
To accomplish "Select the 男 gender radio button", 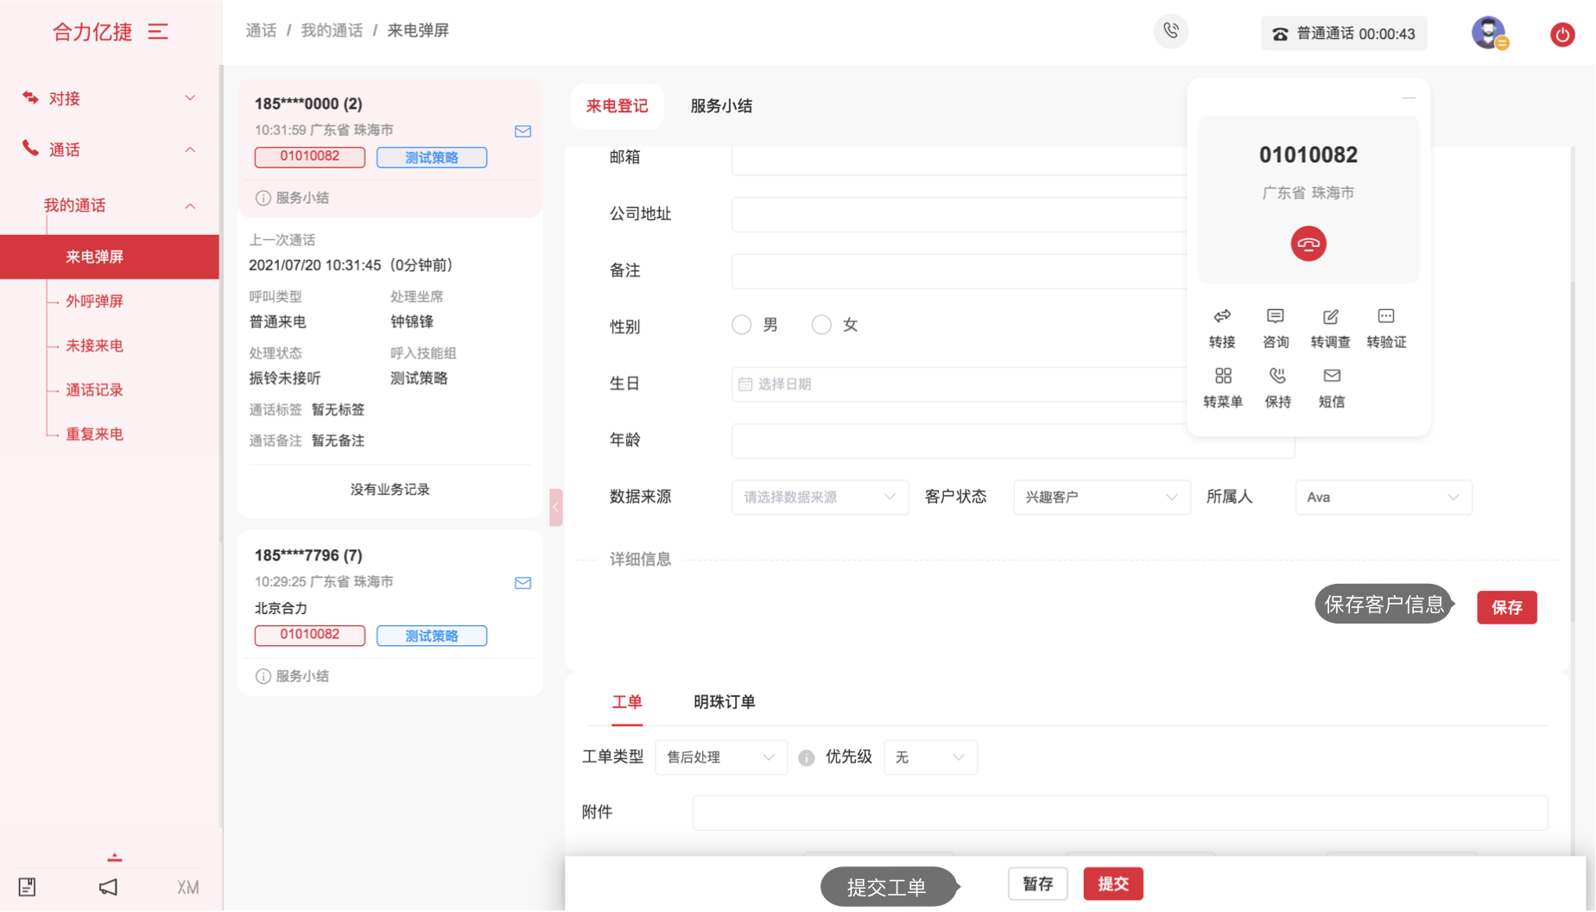I will click(x=741, y=325).
